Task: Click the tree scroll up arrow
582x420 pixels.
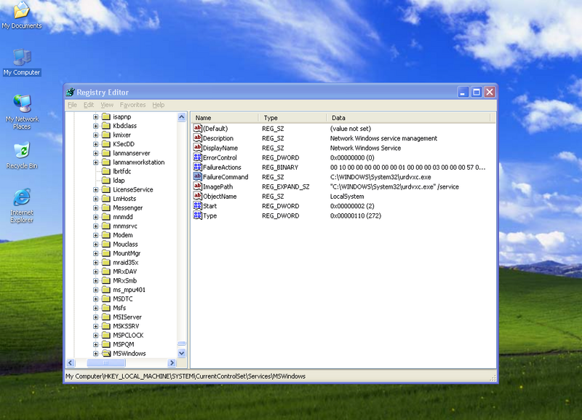Action: 181,117
